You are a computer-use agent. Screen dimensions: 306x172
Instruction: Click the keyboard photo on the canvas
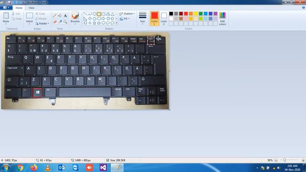(x=85, y=71)
